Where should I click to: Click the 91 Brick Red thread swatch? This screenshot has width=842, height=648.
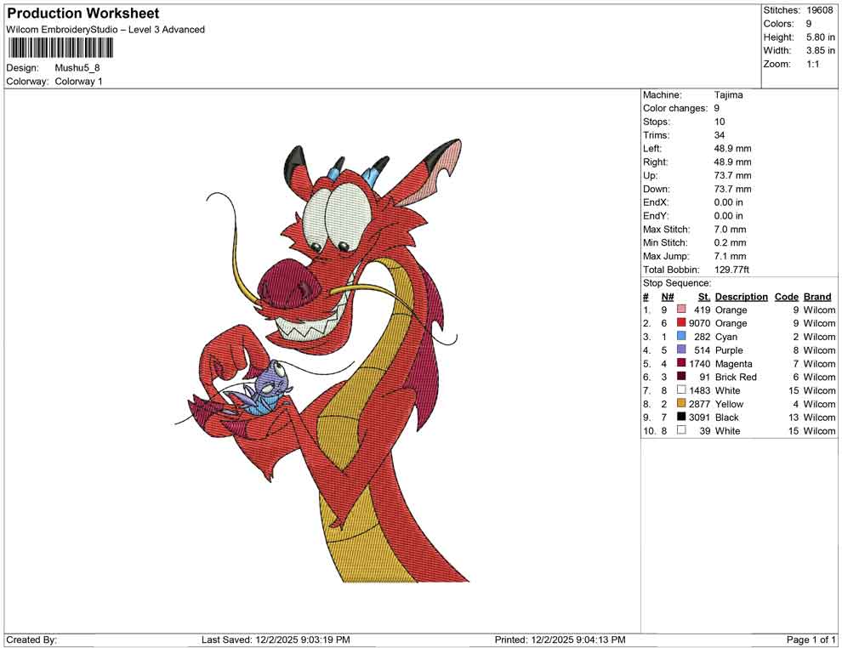pos(680,377)
